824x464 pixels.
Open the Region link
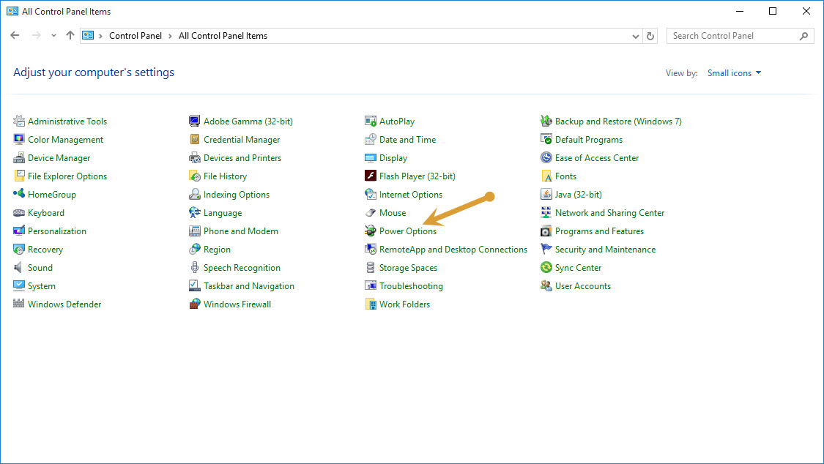pyautogui.click(x=217, y=250)
